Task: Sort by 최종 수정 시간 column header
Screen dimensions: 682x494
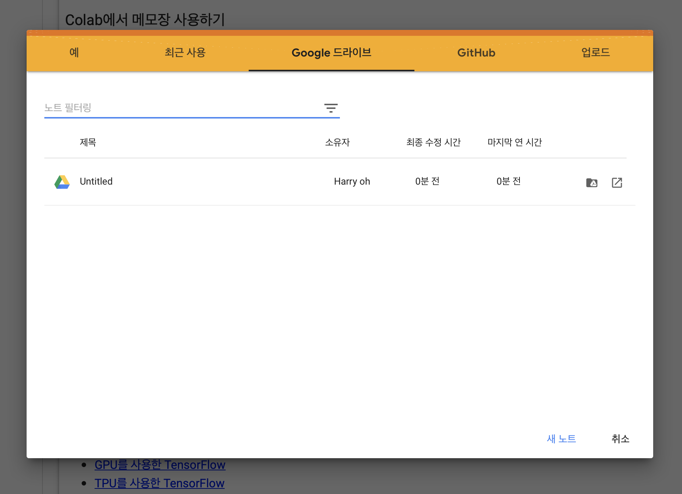Action: coord(433,142)
